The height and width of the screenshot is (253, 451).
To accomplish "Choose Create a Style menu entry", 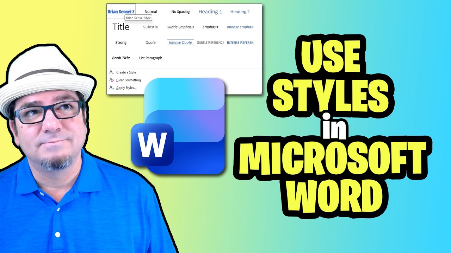I will click(126, 72).
